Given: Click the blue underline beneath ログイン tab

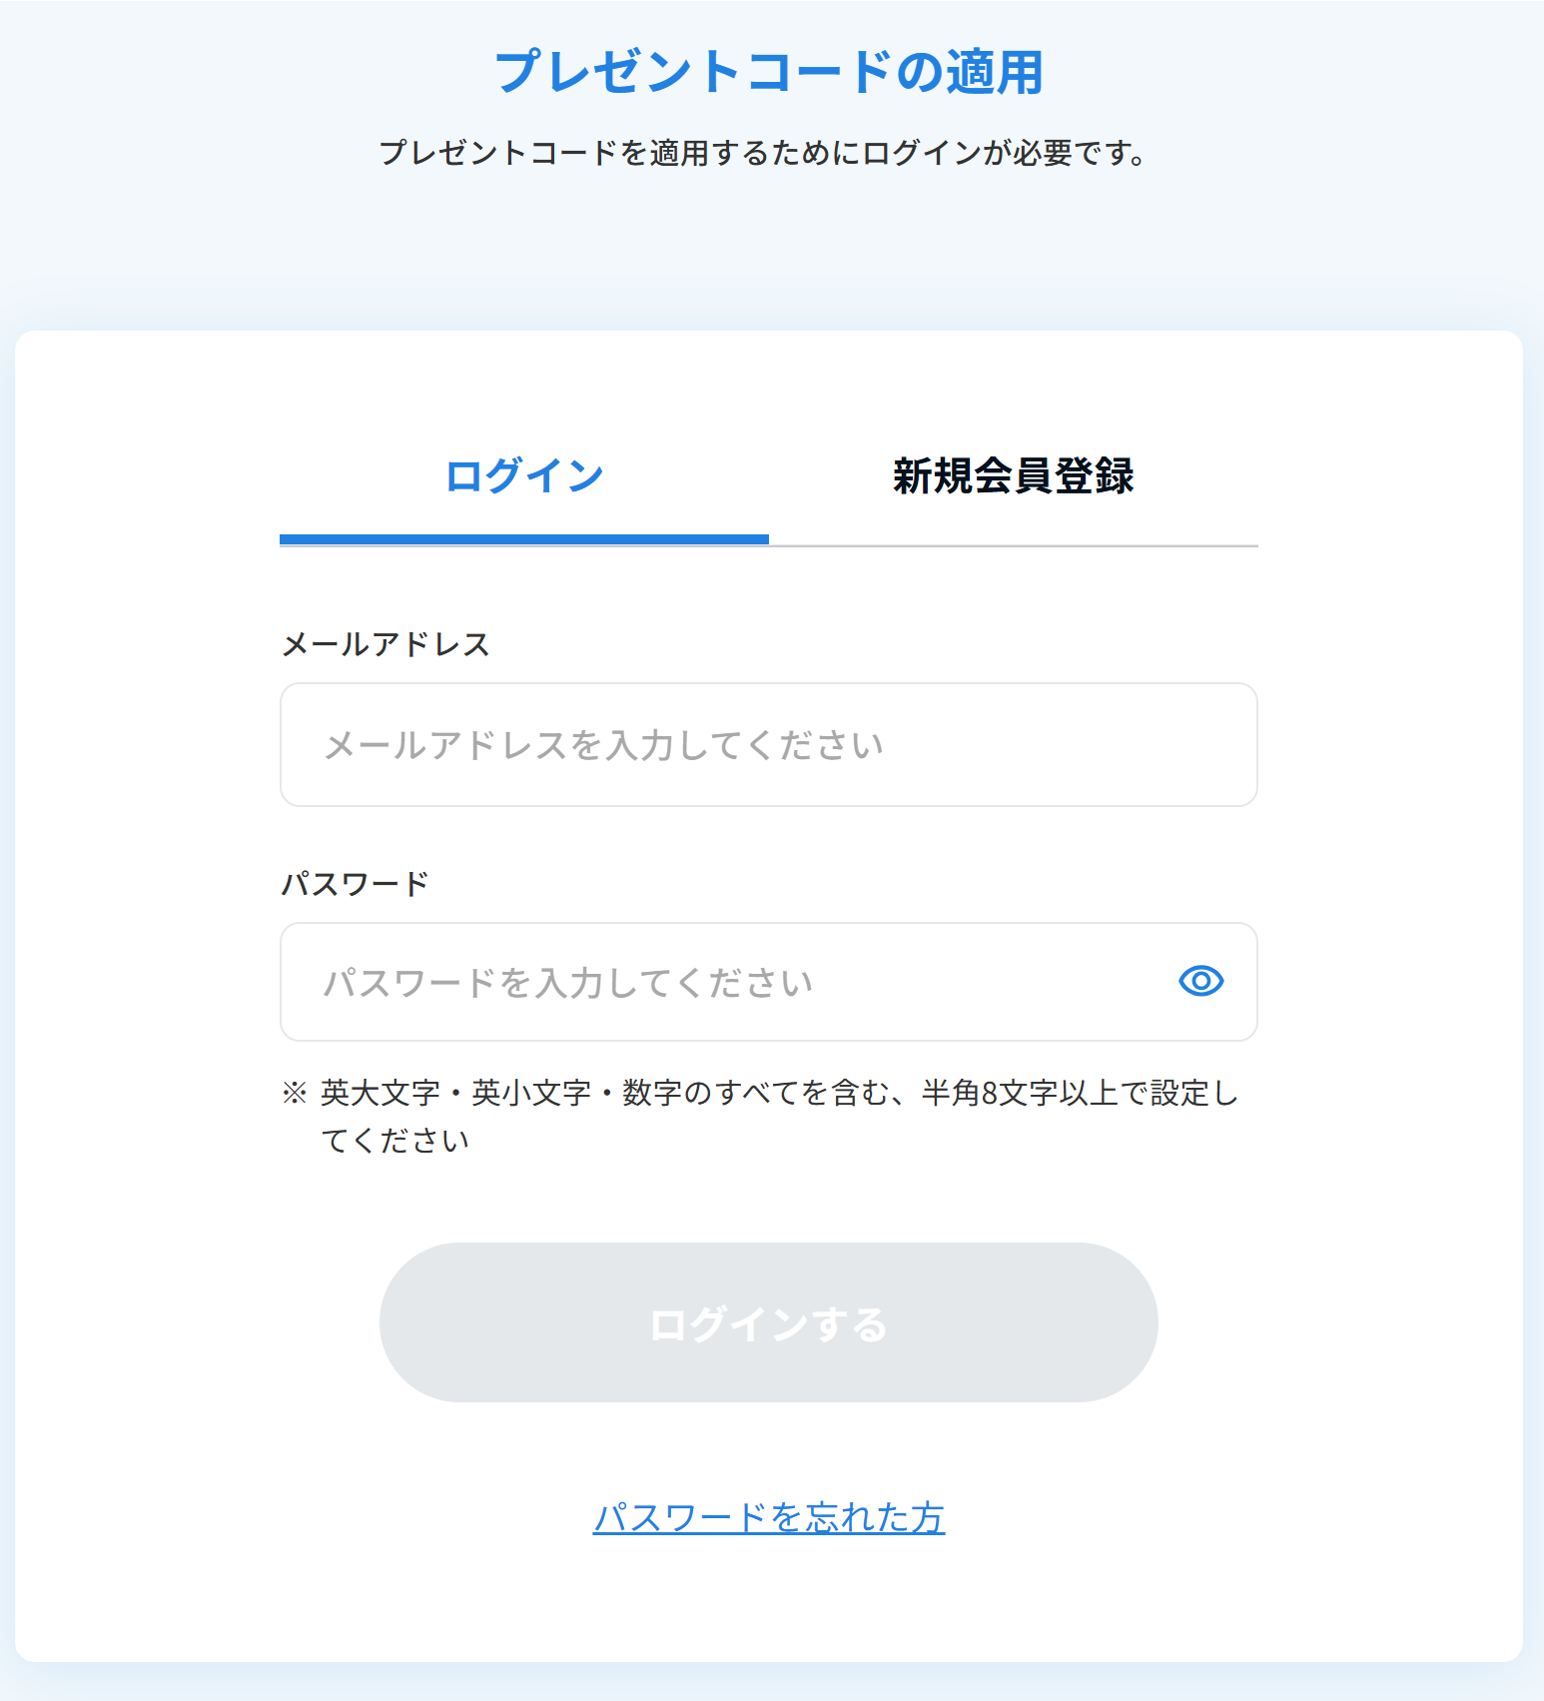Looking at the screenshot, I should click(x=524, y=539).
